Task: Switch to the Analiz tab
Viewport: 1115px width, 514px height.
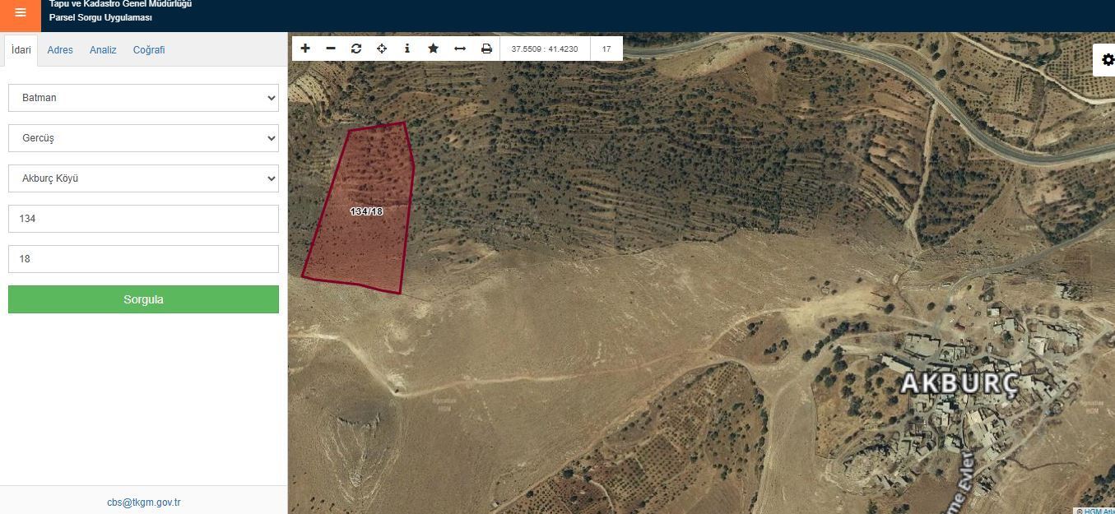Action: [103, 50]
